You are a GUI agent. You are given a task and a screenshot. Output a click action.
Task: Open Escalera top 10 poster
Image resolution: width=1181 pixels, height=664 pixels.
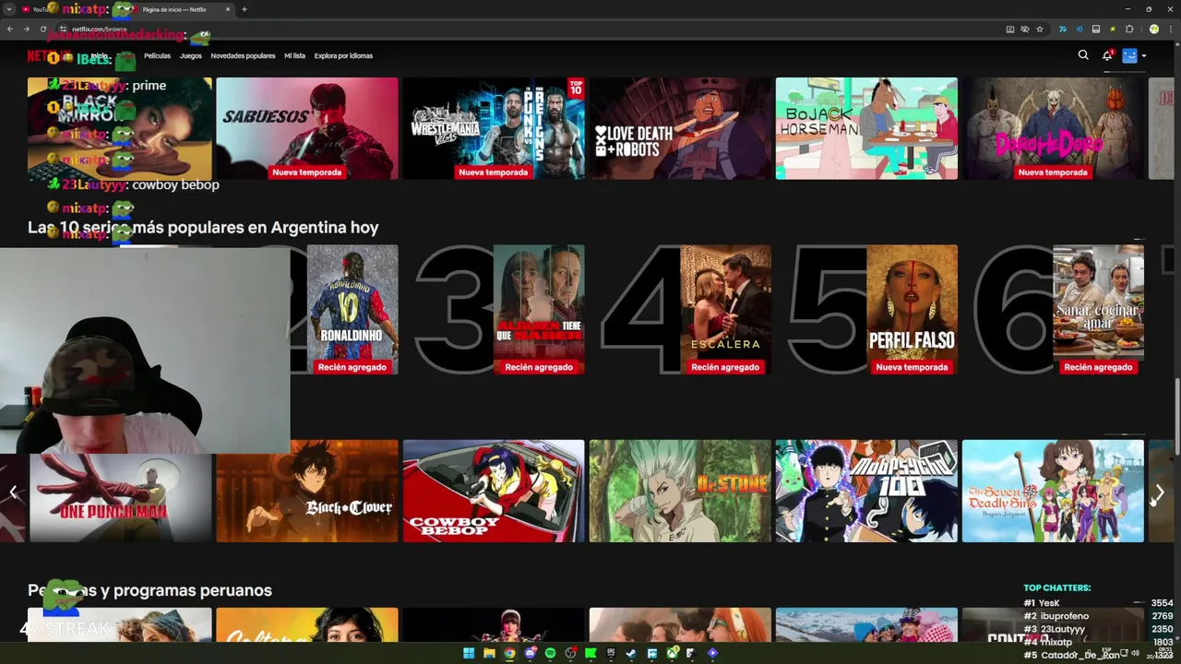pyautogui.click(x=725, y=309)
